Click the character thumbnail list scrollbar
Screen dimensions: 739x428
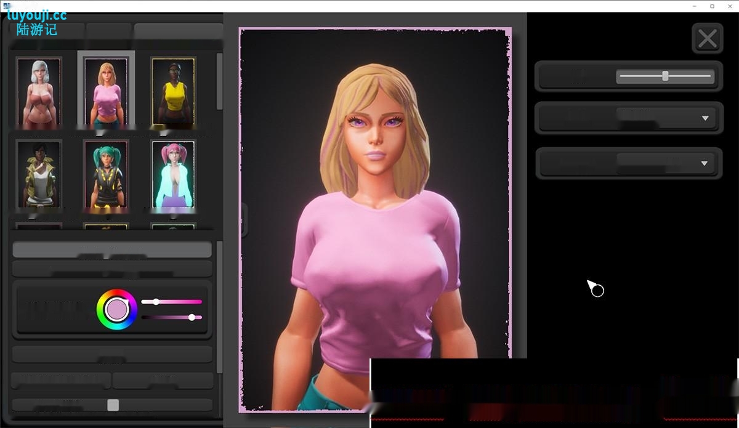coord(219,81)
